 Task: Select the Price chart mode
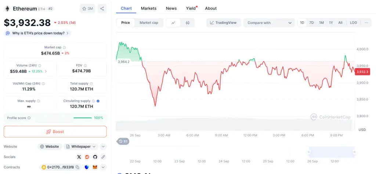click(x=126, y=23)
